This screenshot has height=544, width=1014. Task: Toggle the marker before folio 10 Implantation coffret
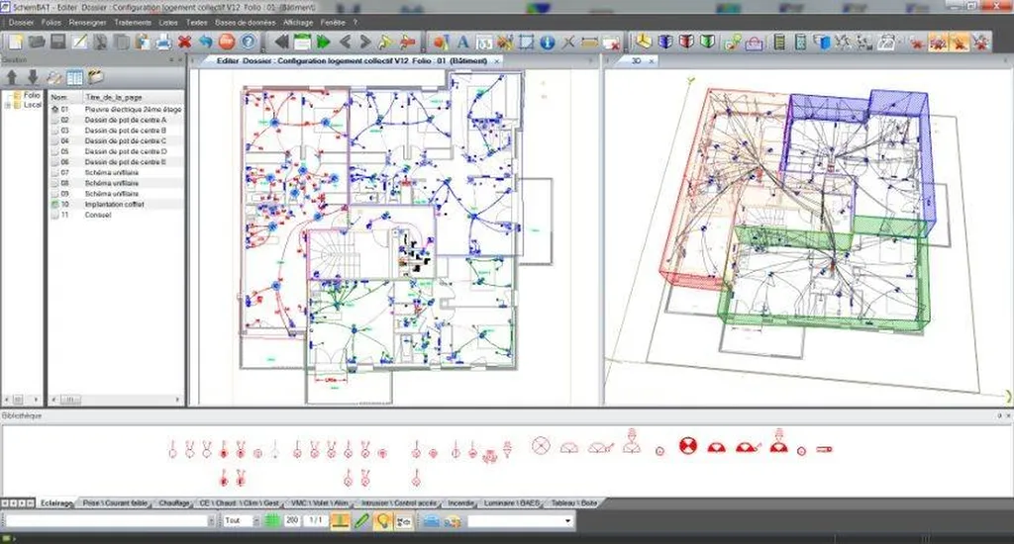point(55,204)
